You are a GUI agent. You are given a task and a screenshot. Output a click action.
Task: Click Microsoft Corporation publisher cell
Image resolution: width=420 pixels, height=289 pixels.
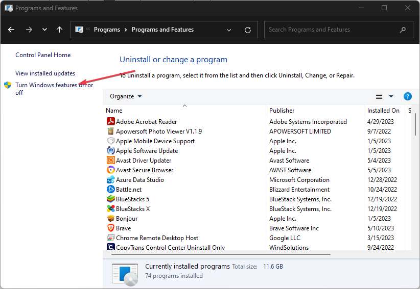(299, 180)
